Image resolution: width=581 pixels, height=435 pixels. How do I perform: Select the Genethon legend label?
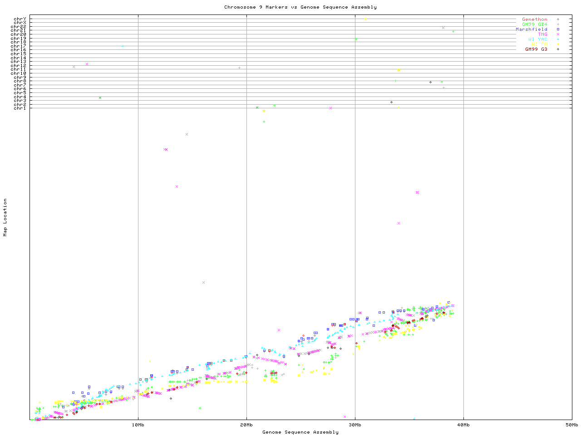(x=534, y=19)
